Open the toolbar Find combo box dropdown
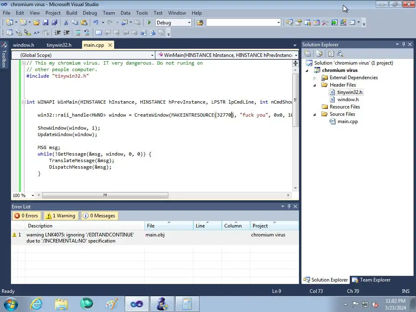416x312 pixels. tap(279, 23)
